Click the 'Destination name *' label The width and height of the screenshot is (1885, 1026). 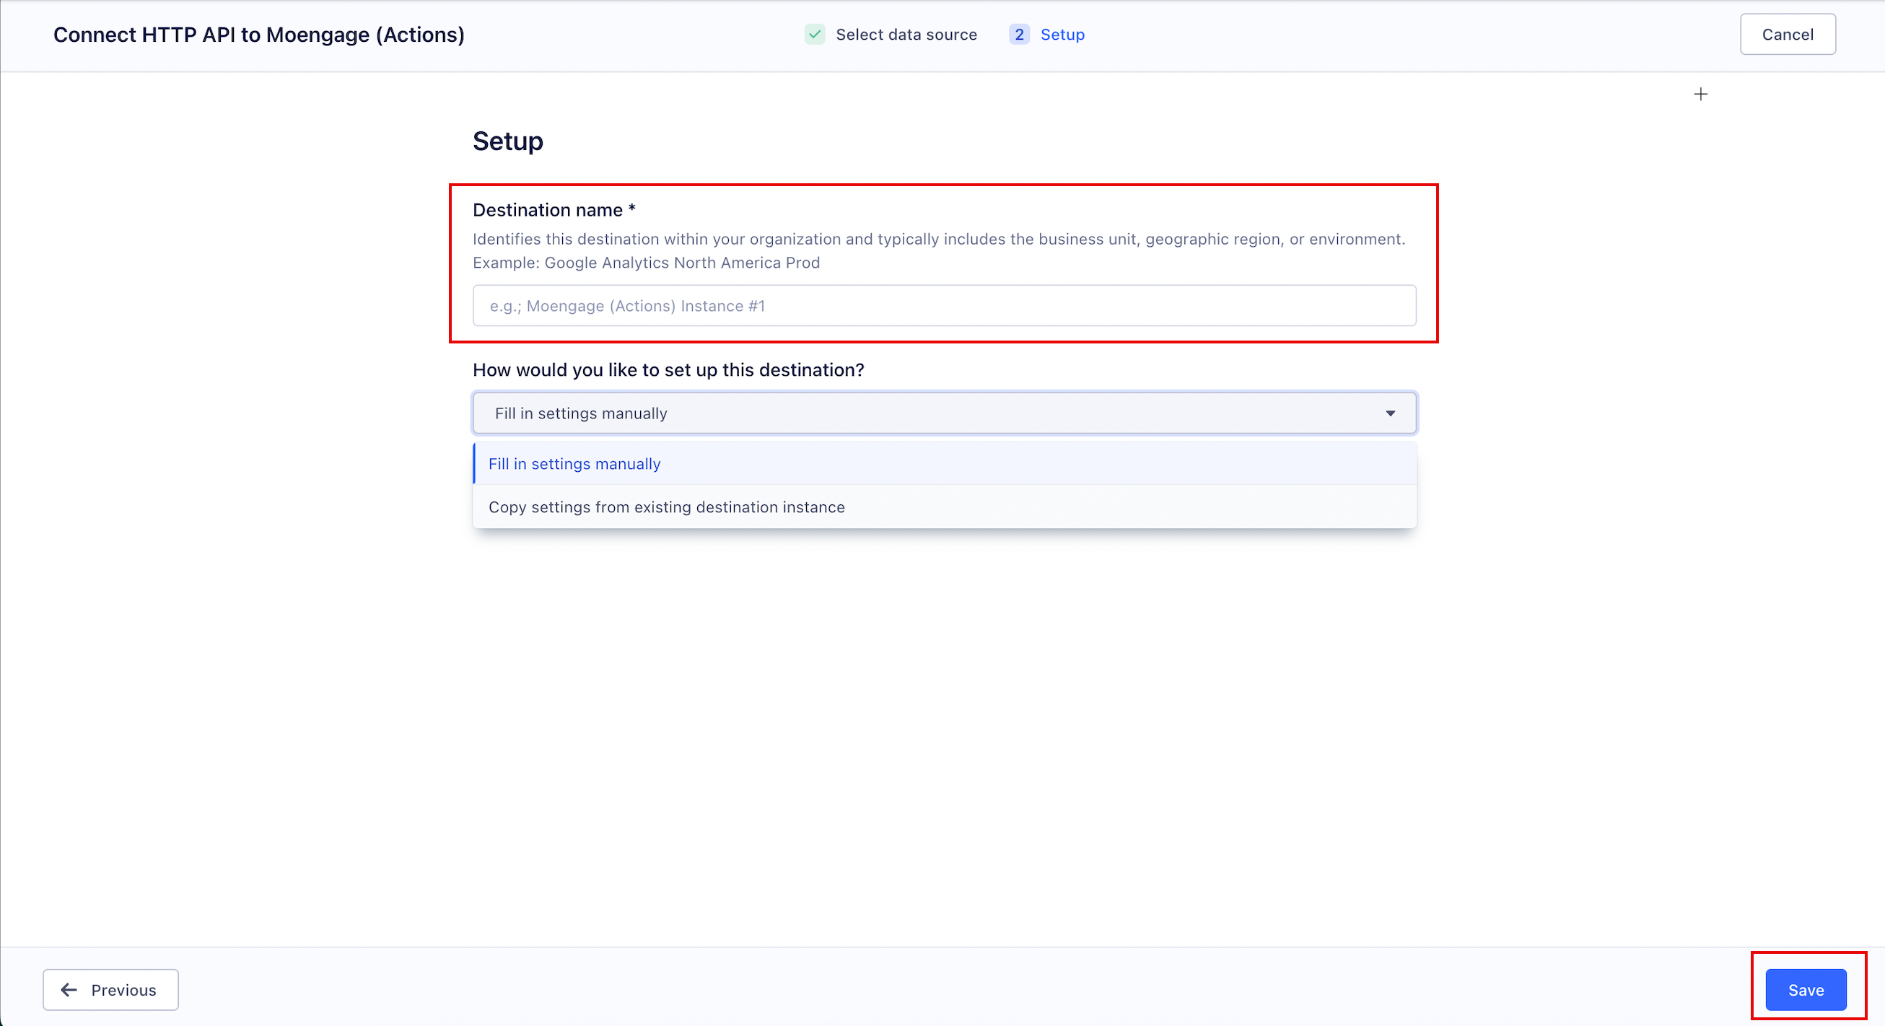coord(554,210)
